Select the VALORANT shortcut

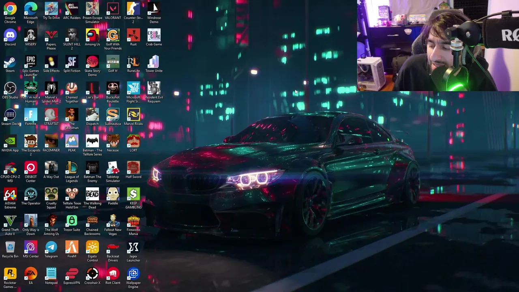pyautogui.click(x=113, y=9)
